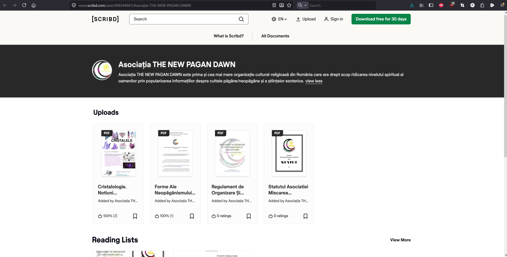
Task: Open the browser downloads arrow icon
Action: (x=412, y=5)
